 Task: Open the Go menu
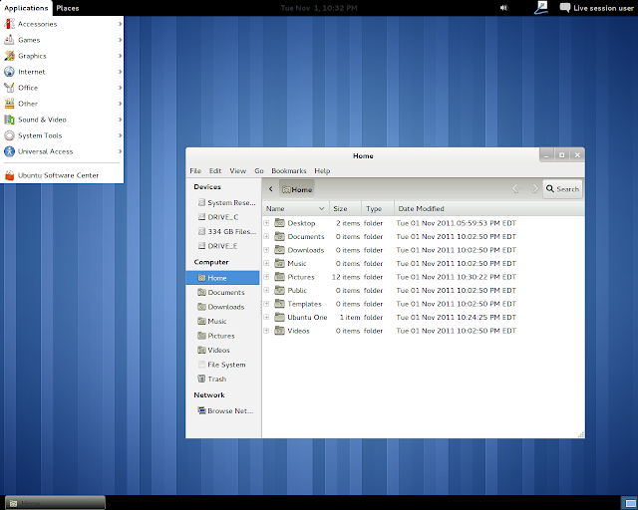click(259, 170)
